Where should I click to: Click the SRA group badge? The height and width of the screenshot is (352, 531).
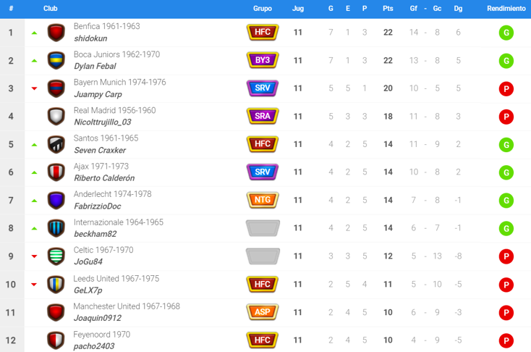(263, 117)
